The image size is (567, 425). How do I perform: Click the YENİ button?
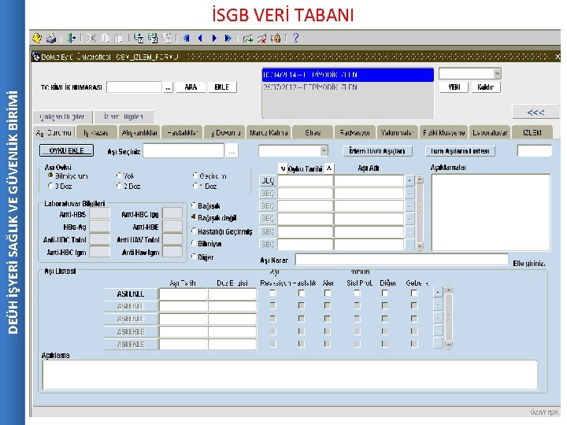click(x=454, y=87)
